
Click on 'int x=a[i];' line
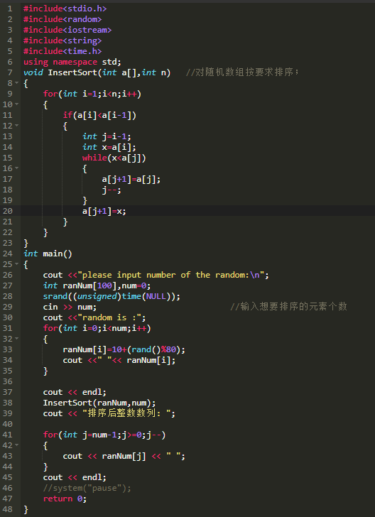pos(109,147)
